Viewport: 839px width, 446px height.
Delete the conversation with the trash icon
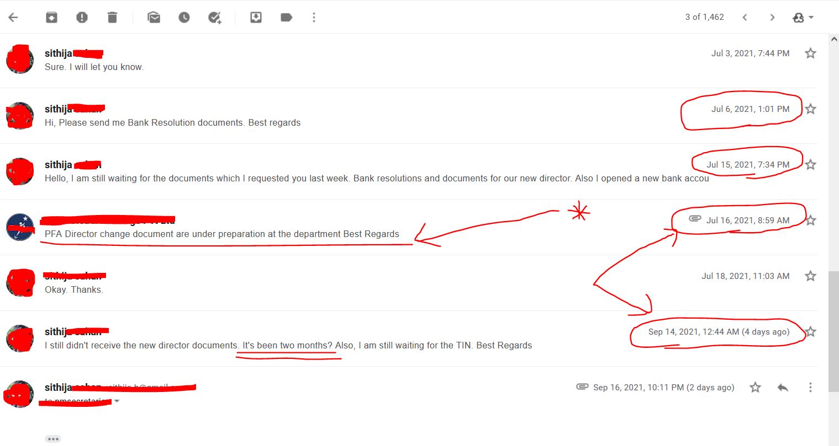coord(112,17)
